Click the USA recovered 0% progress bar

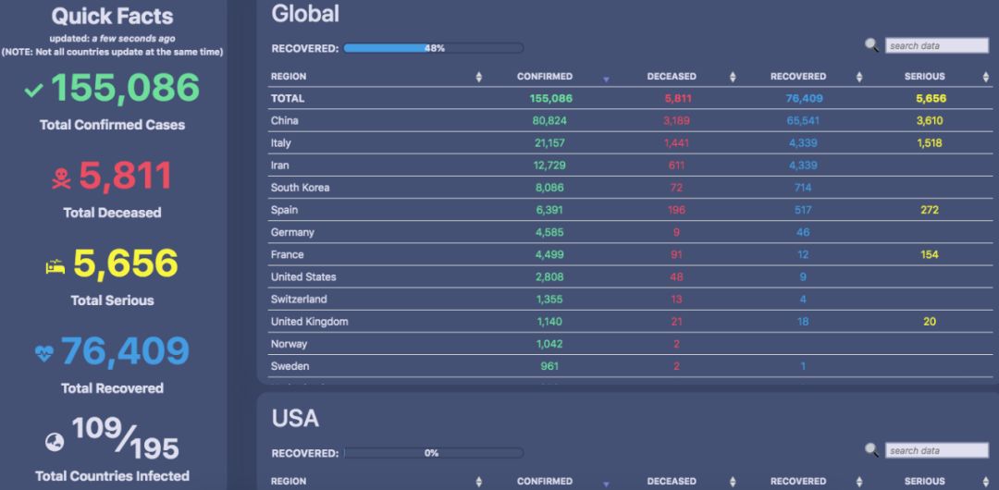(433, 453)
